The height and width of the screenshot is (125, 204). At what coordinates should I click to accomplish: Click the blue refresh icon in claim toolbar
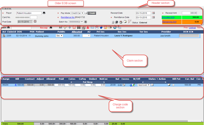click(x=115, y=27)
